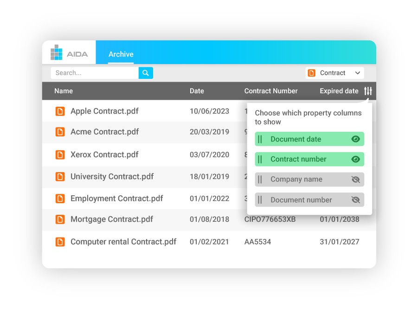The height and width of the screenshot is (309, 418).
Task: Switch to the Archive tab
Action: pos(121,54)
